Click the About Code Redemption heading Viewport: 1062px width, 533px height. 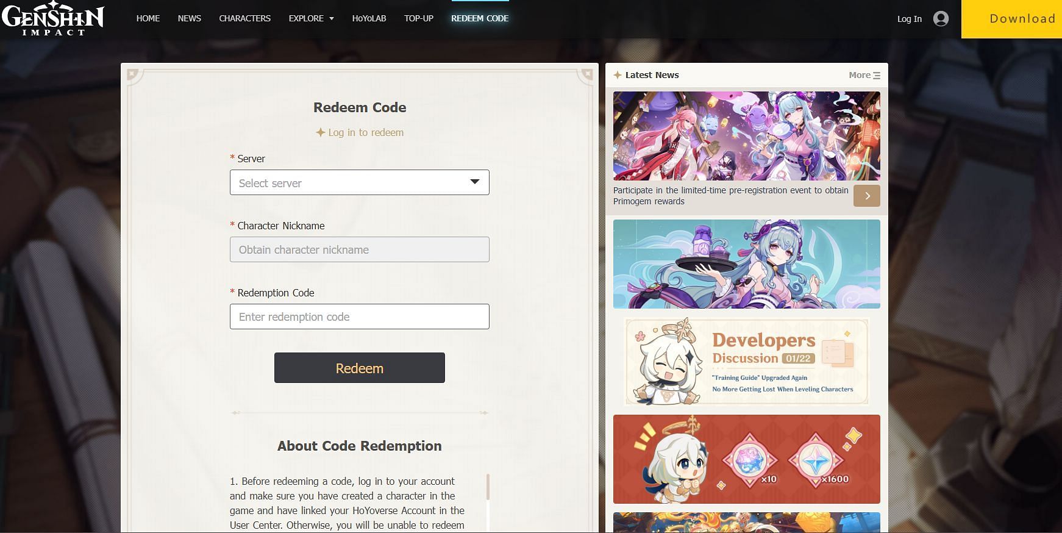[x=360, y=446]
